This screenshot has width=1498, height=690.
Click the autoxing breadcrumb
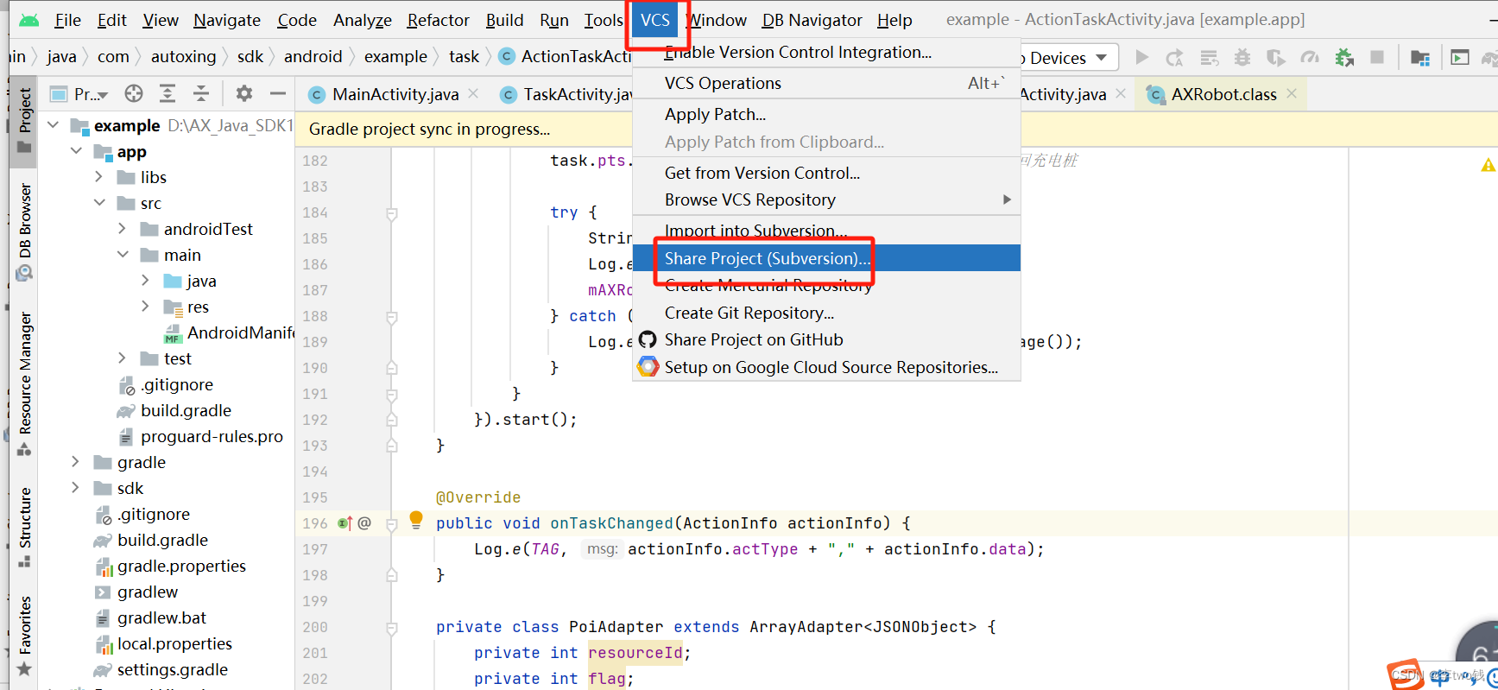point(183,57)
